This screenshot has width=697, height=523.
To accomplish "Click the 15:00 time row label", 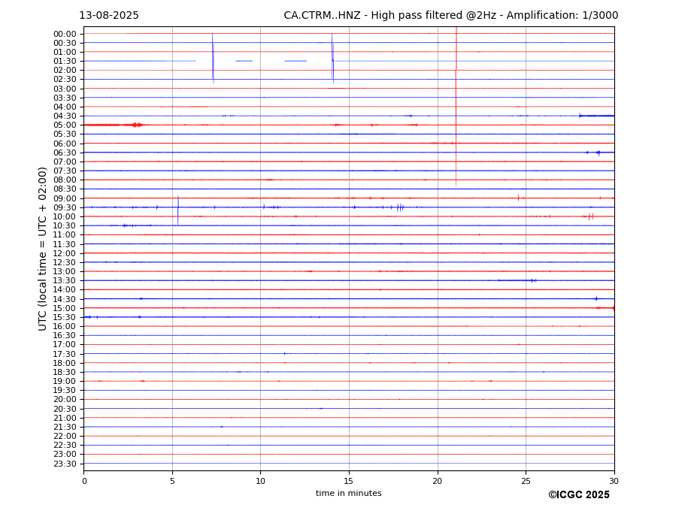I will [65, 308].
